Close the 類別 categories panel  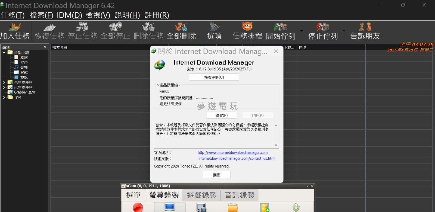tap(45, 47)
